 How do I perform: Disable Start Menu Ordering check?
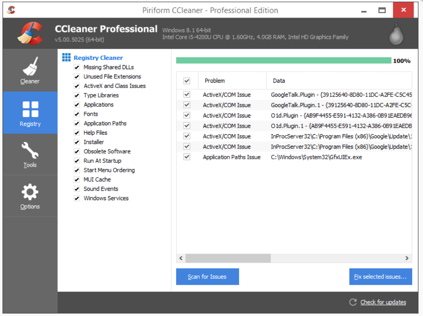click(x=77, y=170)
